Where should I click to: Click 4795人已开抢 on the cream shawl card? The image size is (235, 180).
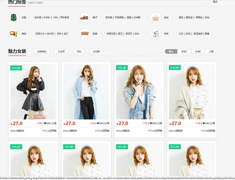208,131
